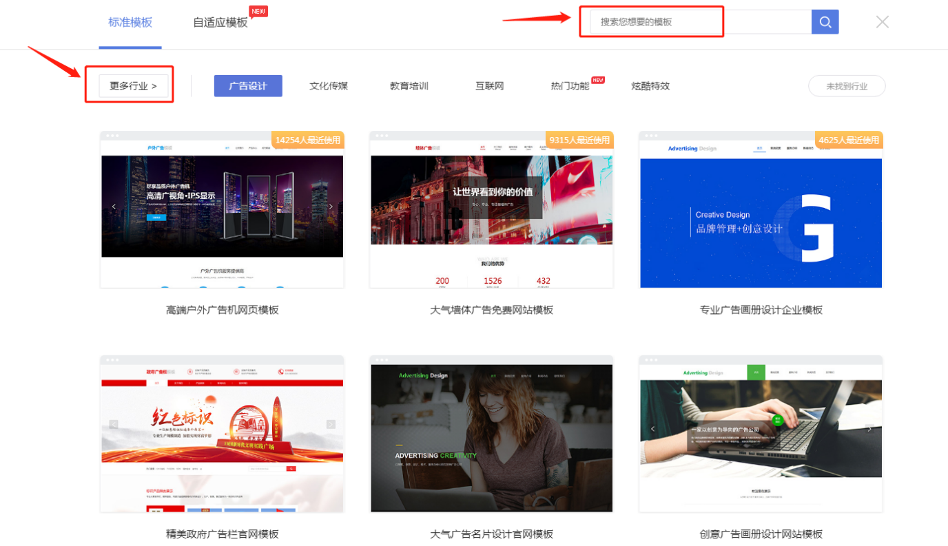
Task: Open the 热门功能 category
Action: pyautogui.click(x=570, y=86)
